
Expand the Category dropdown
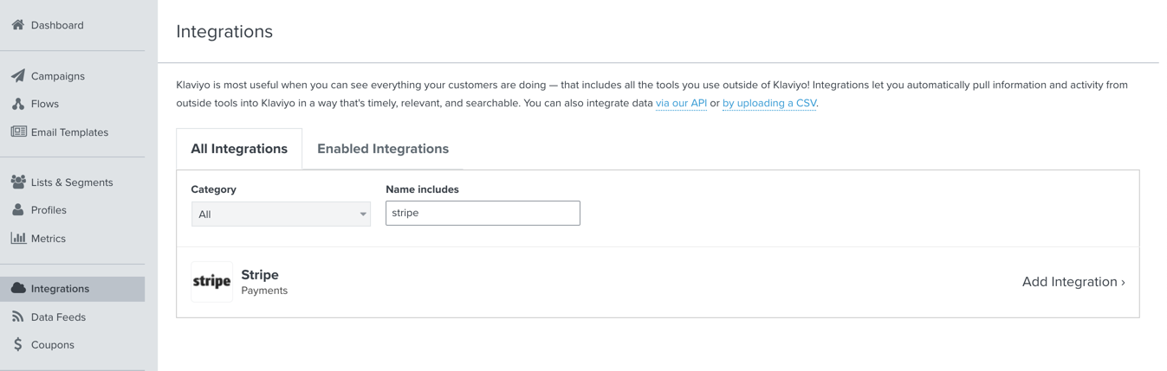281,214
